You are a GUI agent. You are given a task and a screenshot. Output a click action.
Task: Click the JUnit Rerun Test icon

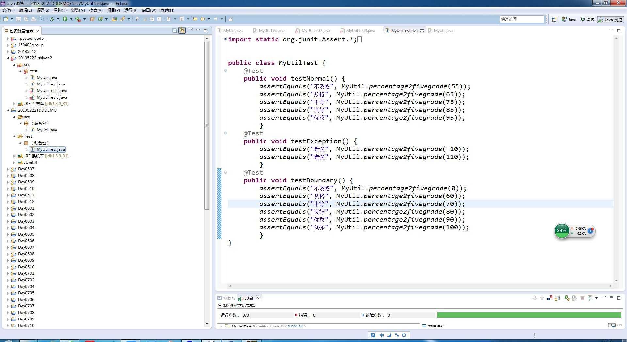click(567, 298)
